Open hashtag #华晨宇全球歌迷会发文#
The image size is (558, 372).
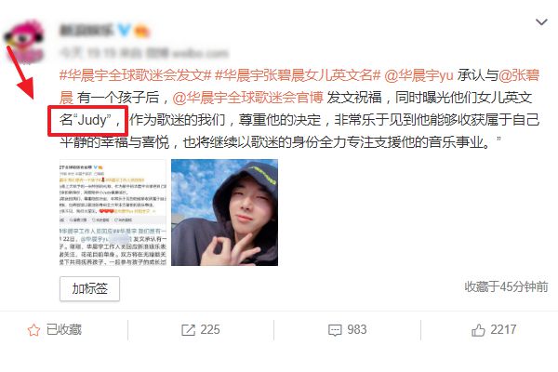coord(136,75)
